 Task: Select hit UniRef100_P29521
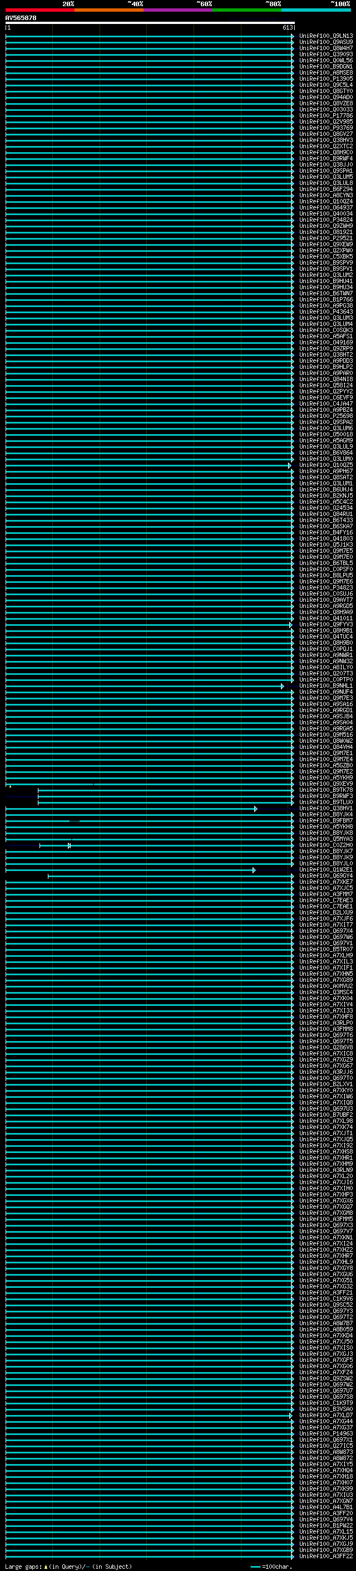coord(326,239)
